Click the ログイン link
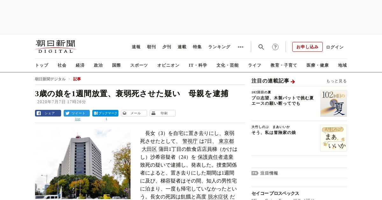The width and height of the screenshot is (382, 200). (x=335, y=47)
